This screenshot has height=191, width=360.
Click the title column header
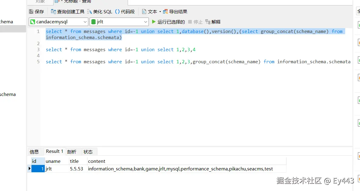(78, 161)
